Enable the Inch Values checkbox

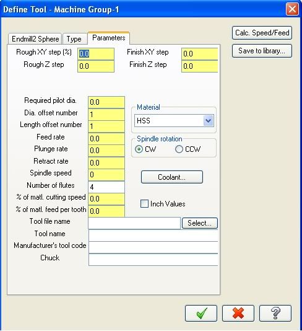(144, 204)
